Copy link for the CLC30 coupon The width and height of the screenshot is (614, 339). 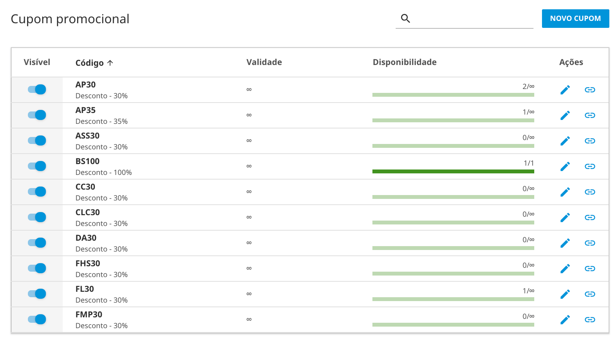[x=590, y=217]
